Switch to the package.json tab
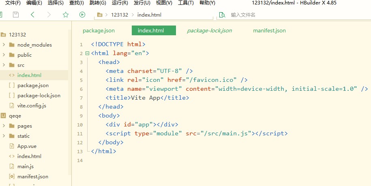The width and height of the screenshot is (371, 186). pyautogui.click(x=99, y=31)
